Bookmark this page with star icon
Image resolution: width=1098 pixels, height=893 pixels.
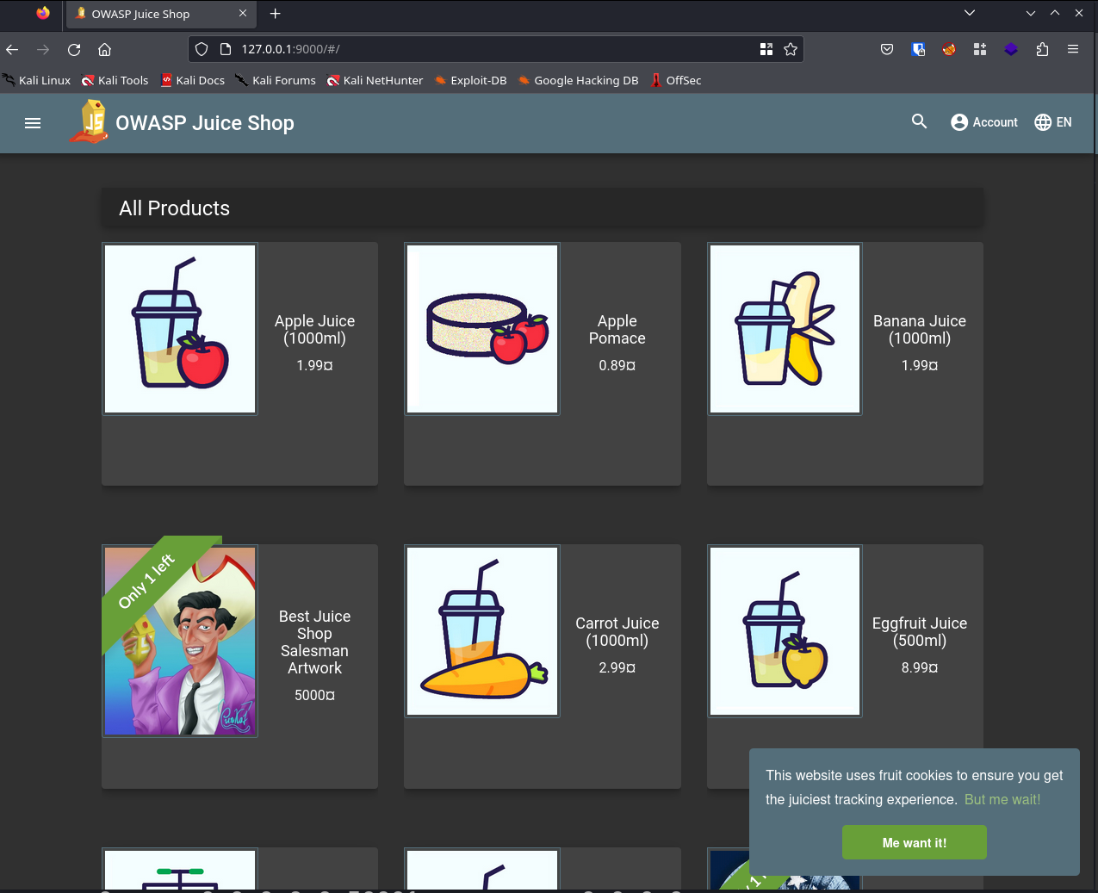(x=791, y=50)
